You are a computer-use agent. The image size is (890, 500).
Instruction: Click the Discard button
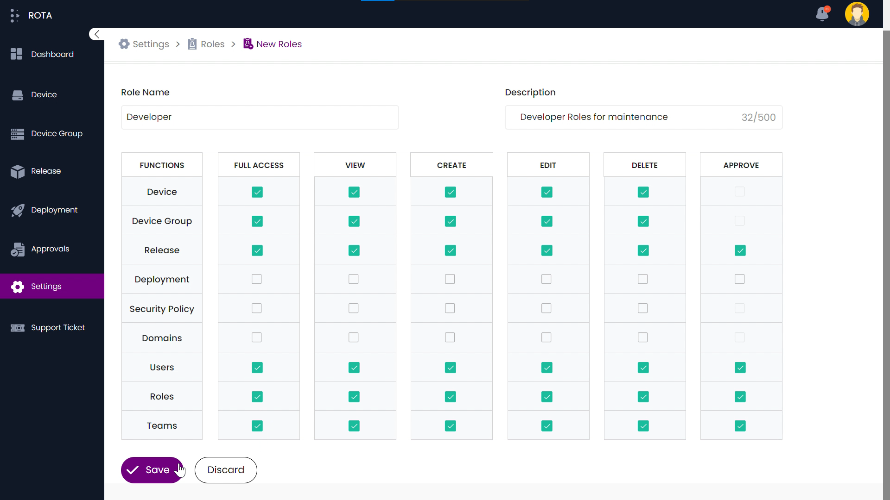[x=226, y=470]
